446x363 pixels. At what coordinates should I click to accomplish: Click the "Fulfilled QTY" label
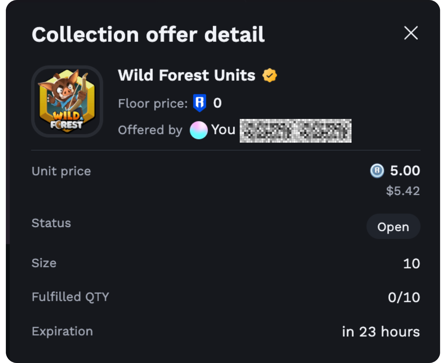(x=70, y=297)
